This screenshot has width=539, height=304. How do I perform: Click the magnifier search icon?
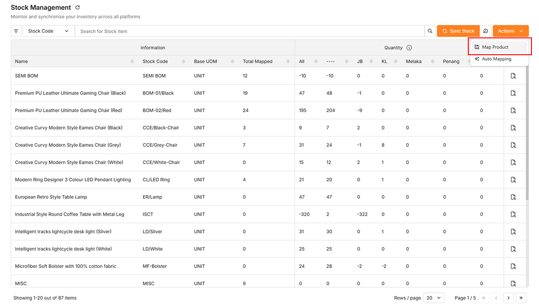point(430,31)
